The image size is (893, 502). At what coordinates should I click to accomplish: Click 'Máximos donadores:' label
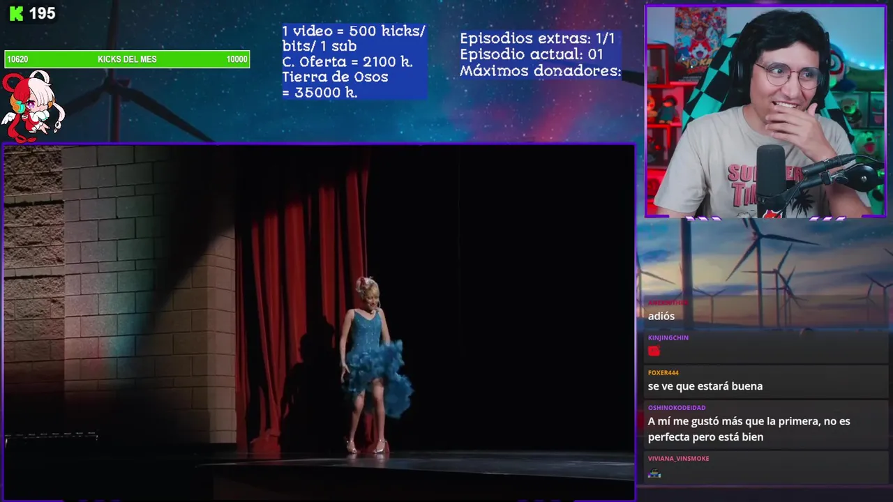pyautogui.click(x=540, y=70)
